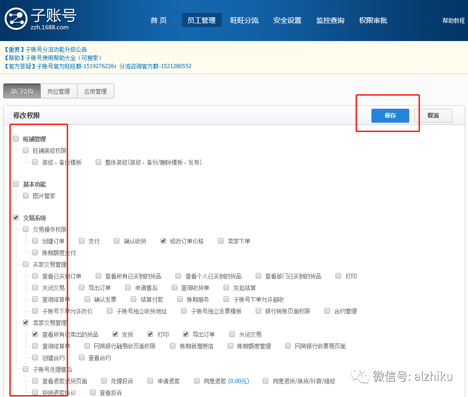Image resolution: width=468 pixels, height=397 pixels.
Task: Uncheck the 修改订单价格 checkbox
Action: pos(163,241)
